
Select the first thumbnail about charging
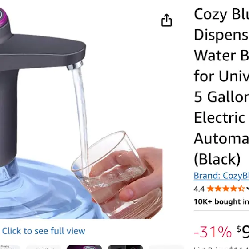(9, 247)
